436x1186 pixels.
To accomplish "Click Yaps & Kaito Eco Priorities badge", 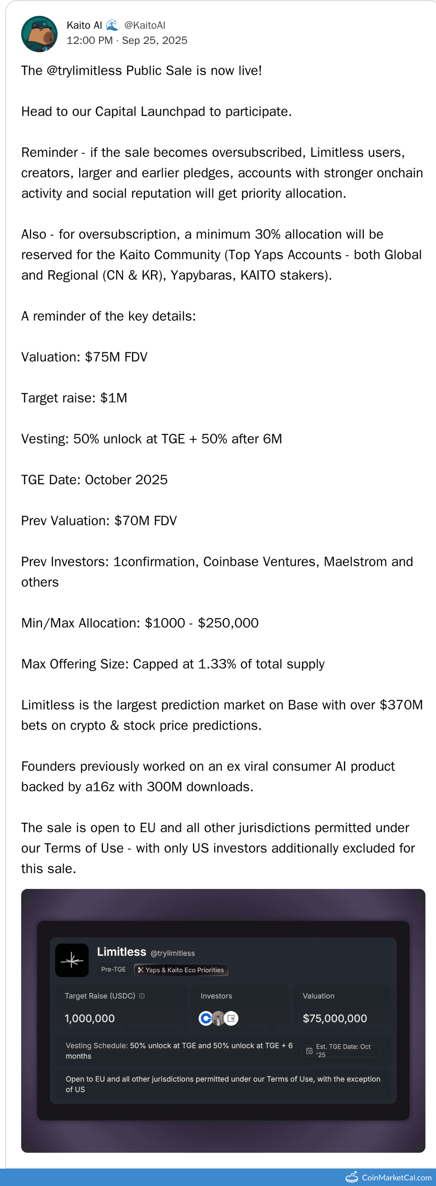I will coord(181,970).
